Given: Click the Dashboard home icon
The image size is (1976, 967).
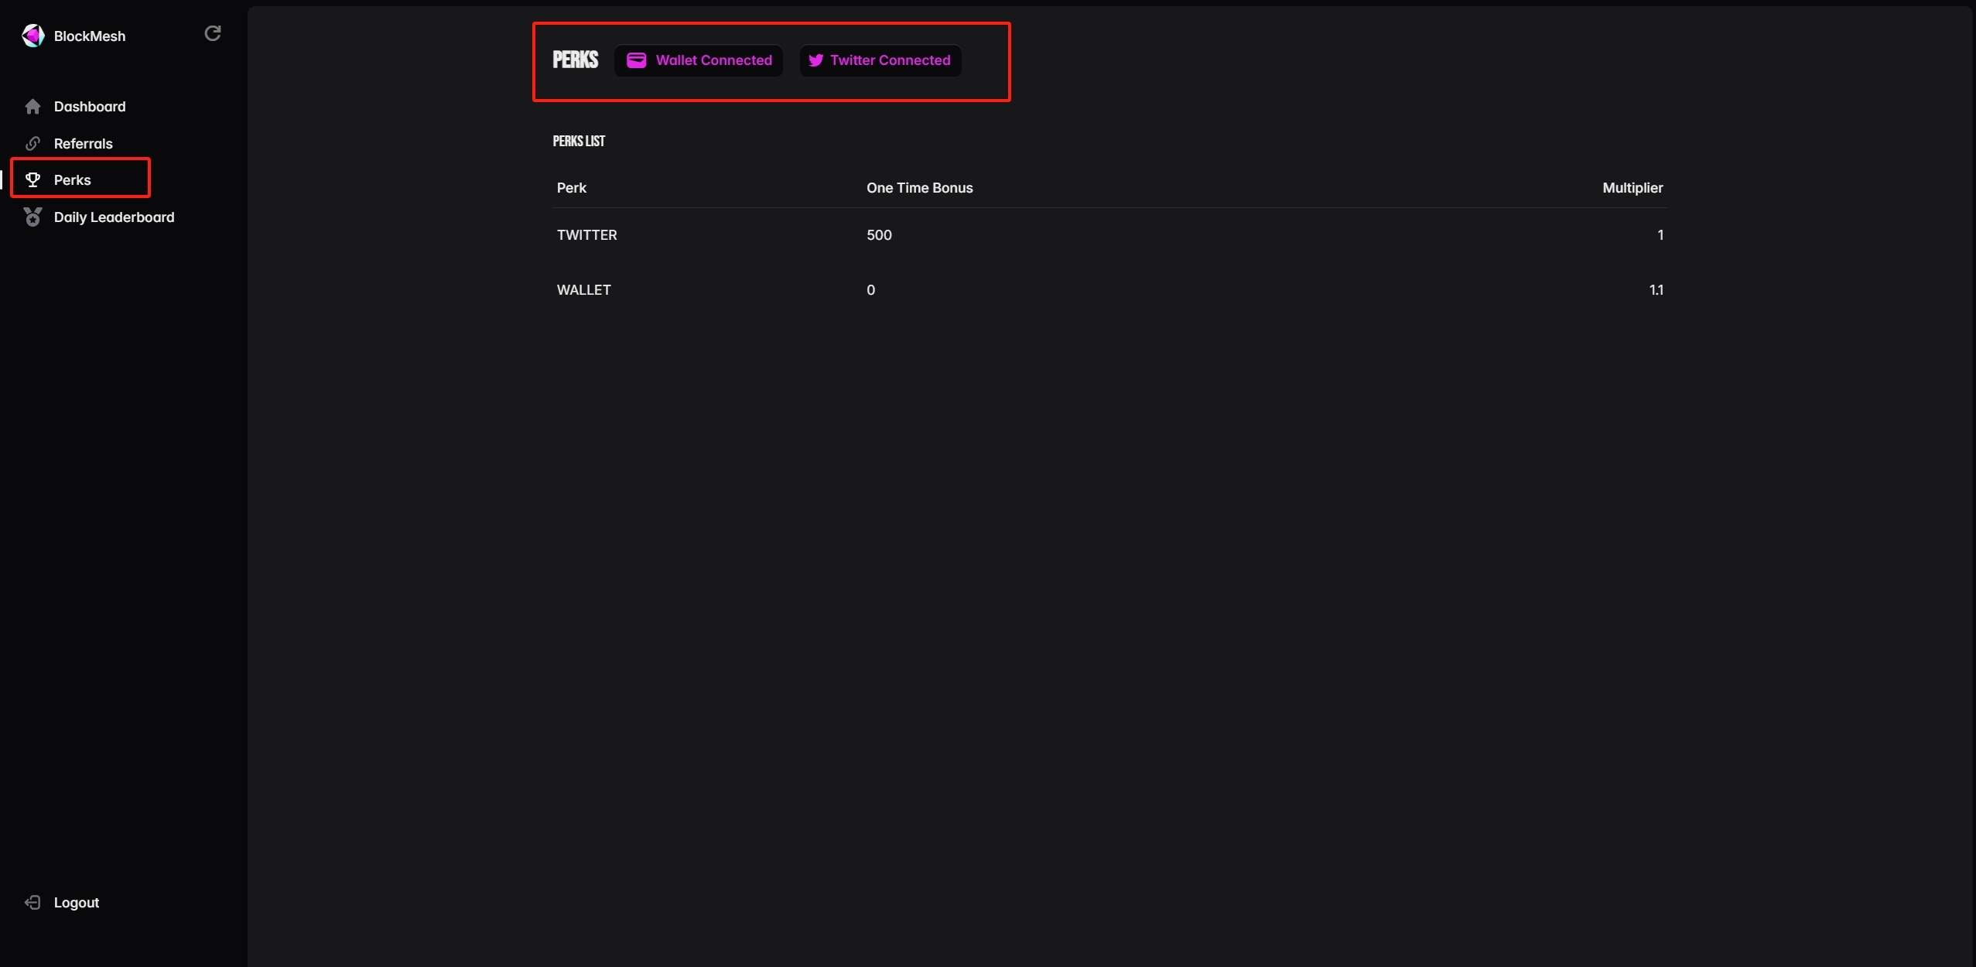Looking at the screenshot, I should 32,107.
